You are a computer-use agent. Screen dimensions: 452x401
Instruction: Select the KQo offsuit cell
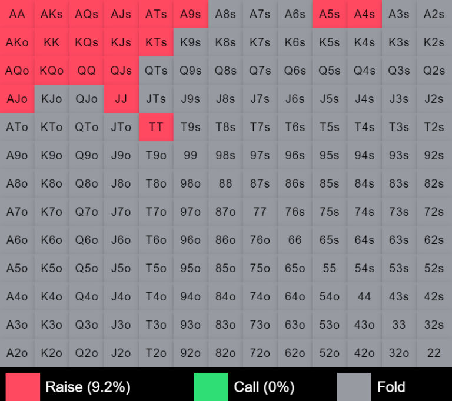[52, 71]
